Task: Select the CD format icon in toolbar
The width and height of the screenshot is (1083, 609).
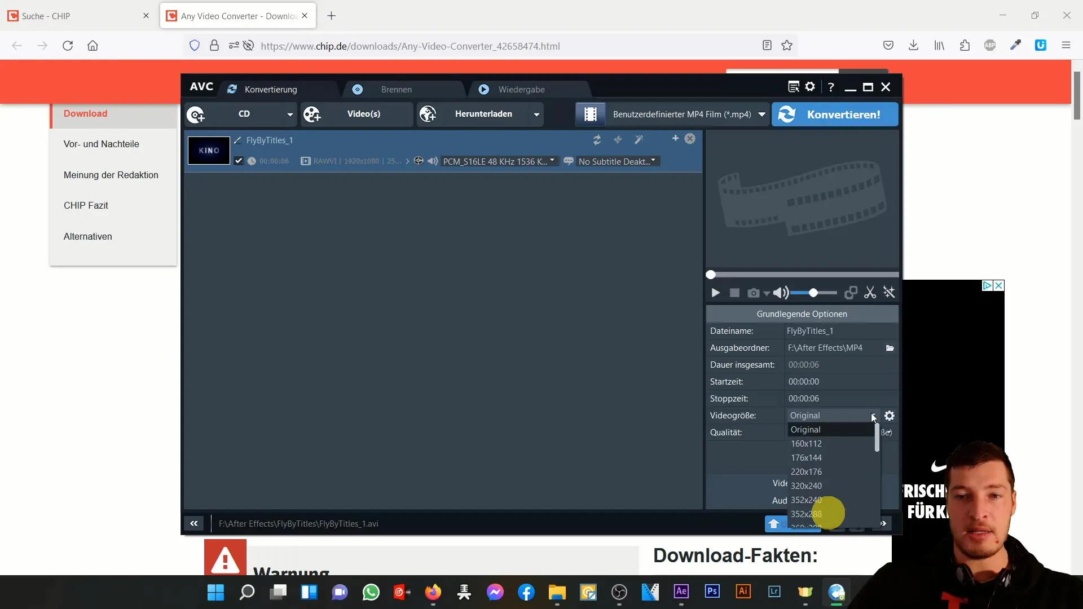Action: tap(196, 114)
